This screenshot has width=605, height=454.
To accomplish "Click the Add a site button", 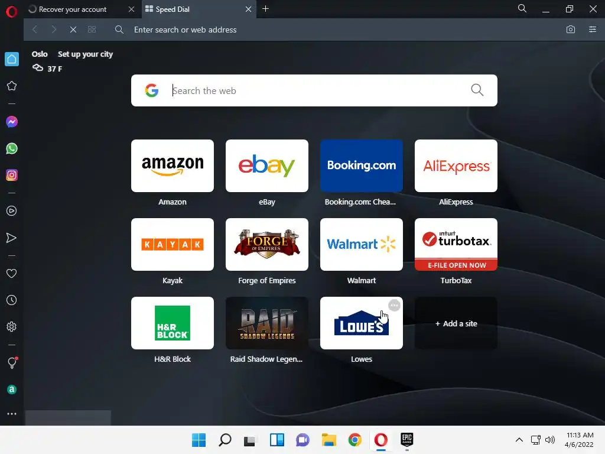I will click(456, 323).
